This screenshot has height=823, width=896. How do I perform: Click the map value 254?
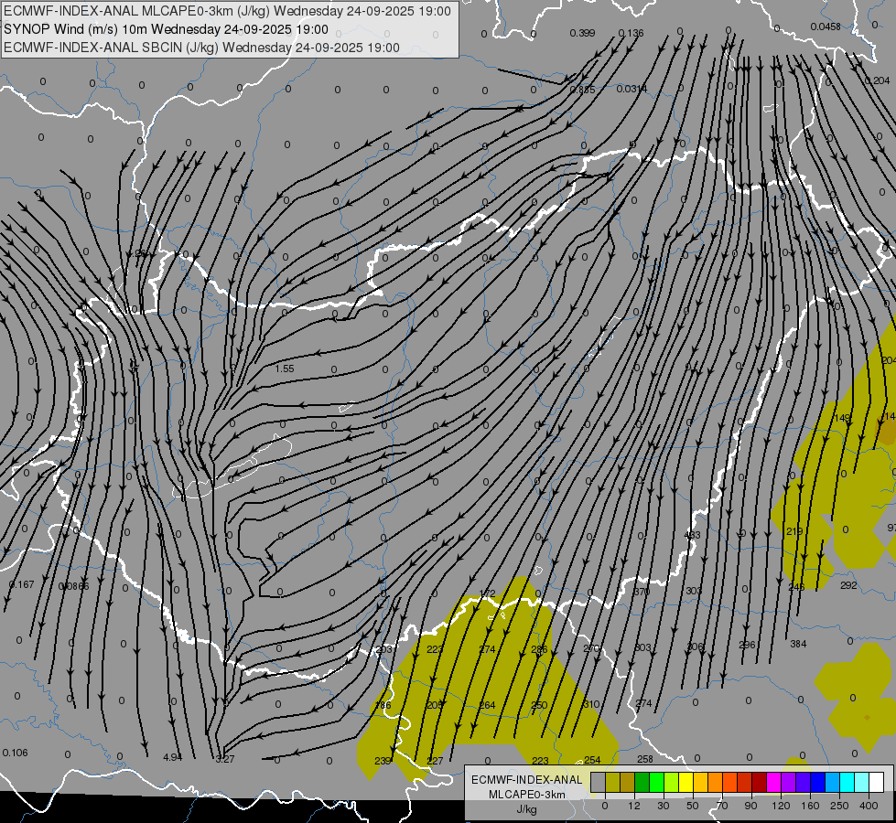pos(592,760)
